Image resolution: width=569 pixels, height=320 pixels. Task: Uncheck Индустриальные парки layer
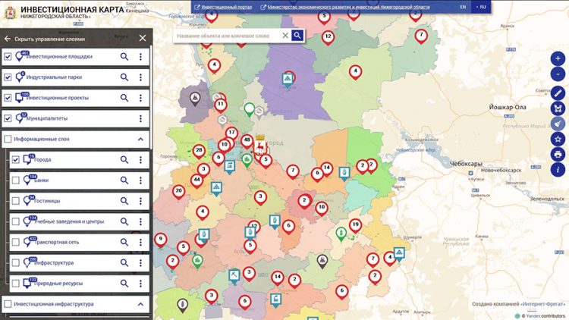(8, 77)
